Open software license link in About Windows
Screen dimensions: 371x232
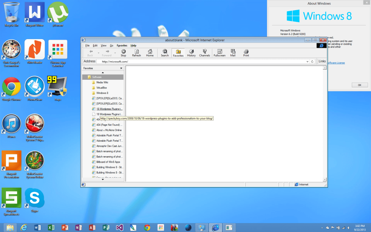pos(336,63)
